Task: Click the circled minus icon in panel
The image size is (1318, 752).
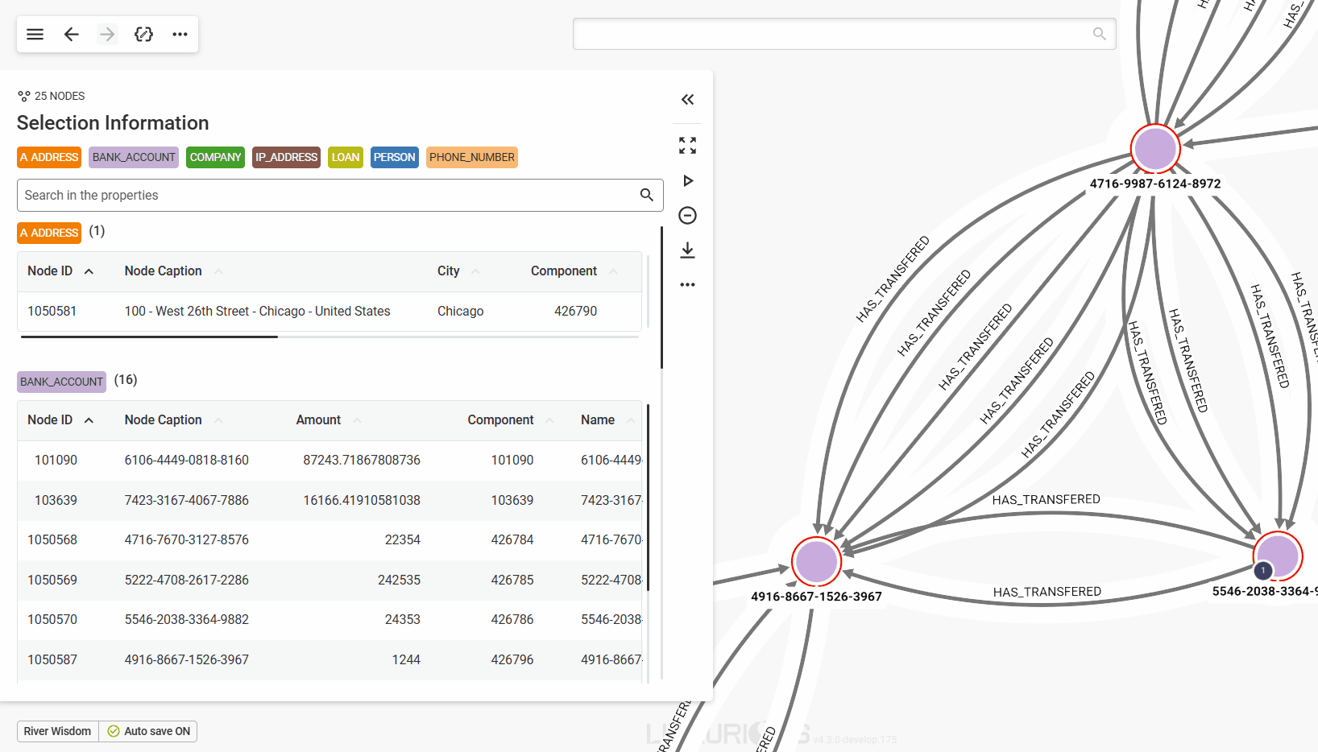Action: pyautogui.click(x=687, y=216)
